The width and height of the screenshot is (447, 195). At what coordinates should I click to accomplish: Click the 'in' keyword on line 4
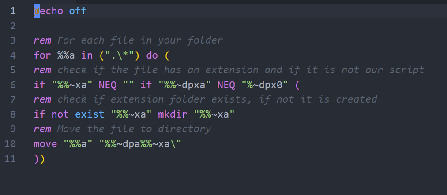pyautogui.click(x=87, y=55)
